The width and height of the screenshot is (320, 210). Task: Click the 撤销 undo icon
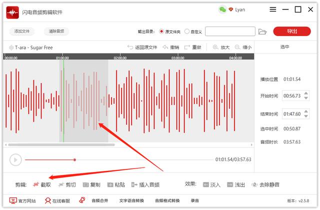(165, 47)
